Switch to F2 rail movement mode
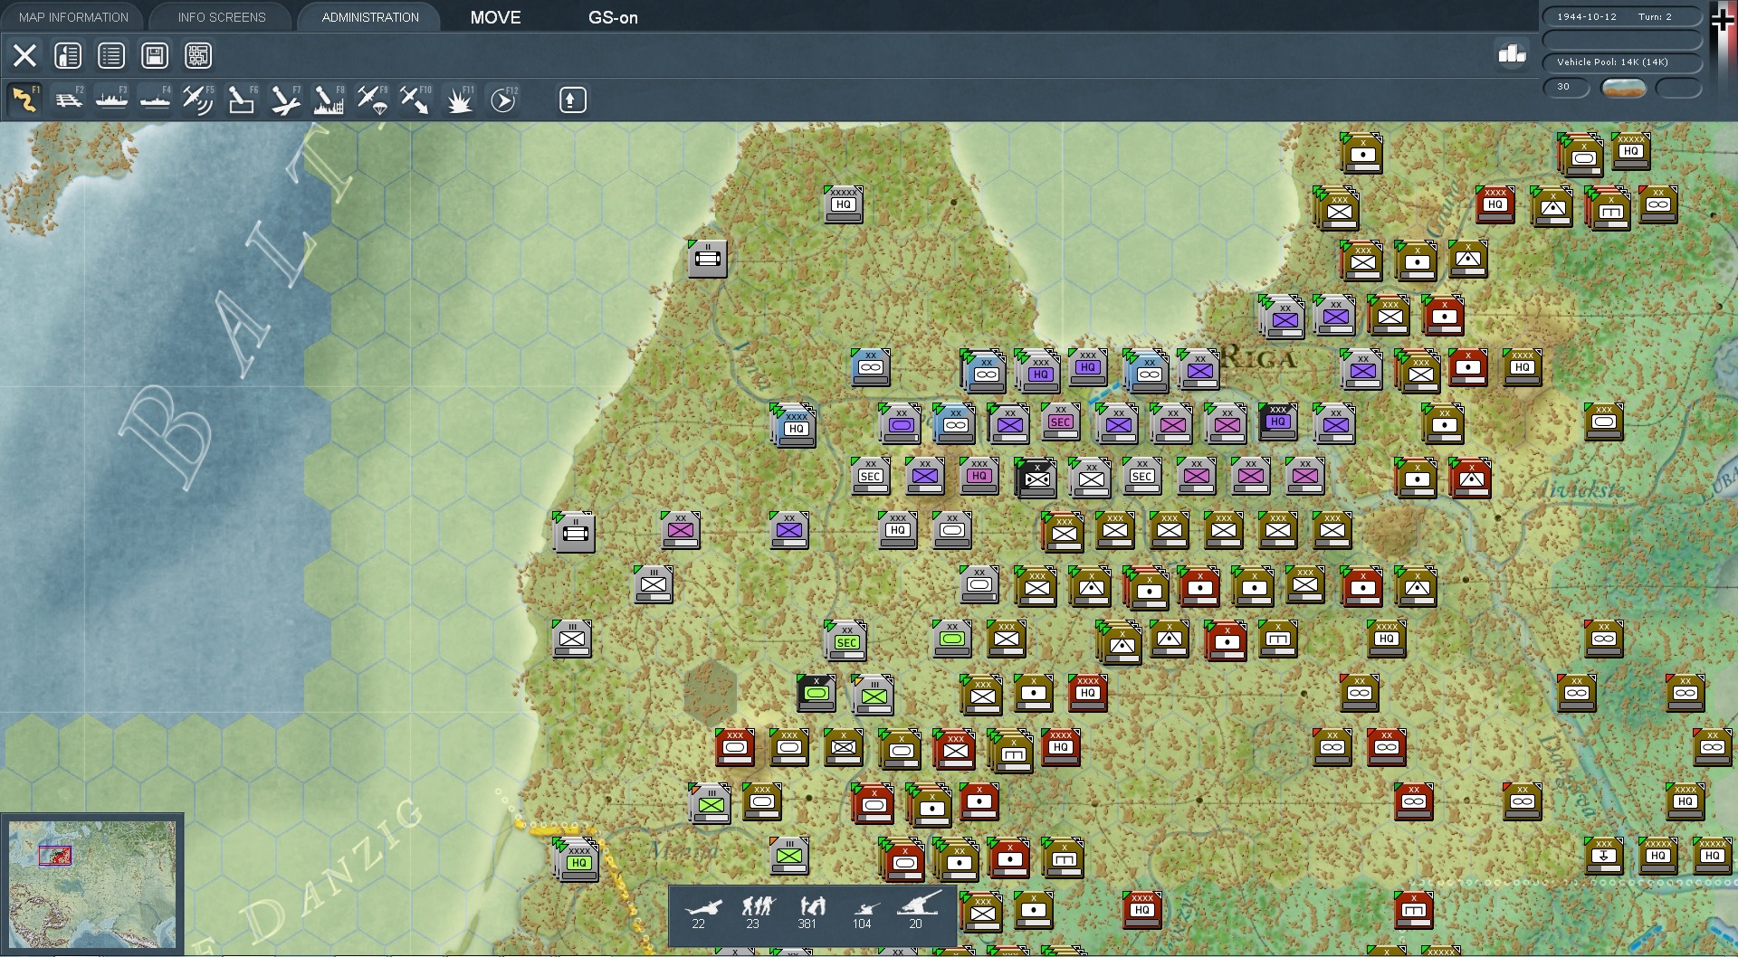The width and height of the screenshot is (1738, 957). 68,99
